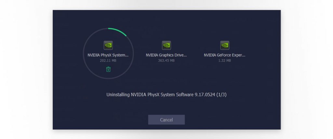Click the 202.11 MB size text
This screenshot has height=139, width=333.
[x=108, y=61]
